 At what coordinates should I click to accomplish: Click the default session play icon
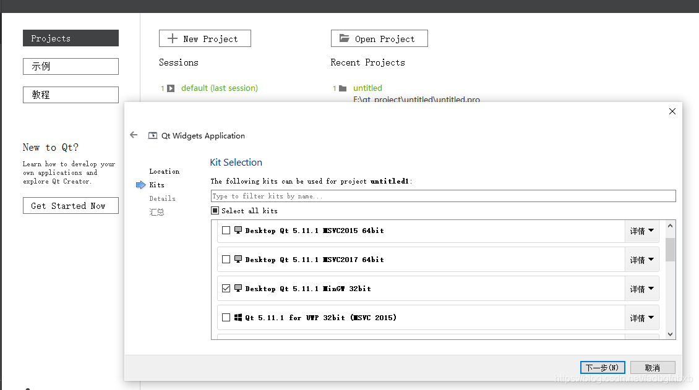coord(171,88)
